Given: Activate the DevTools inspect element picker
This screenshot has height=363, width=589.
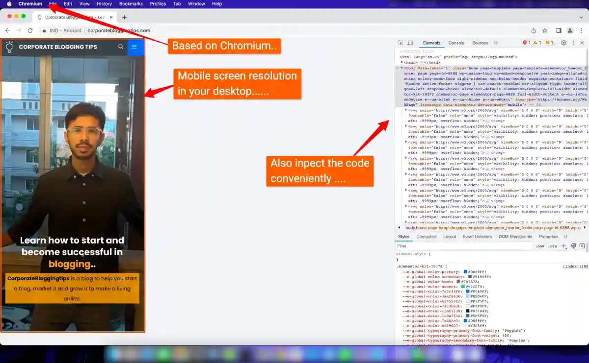Looking at the screenshot, I should (x=401, y=43).
